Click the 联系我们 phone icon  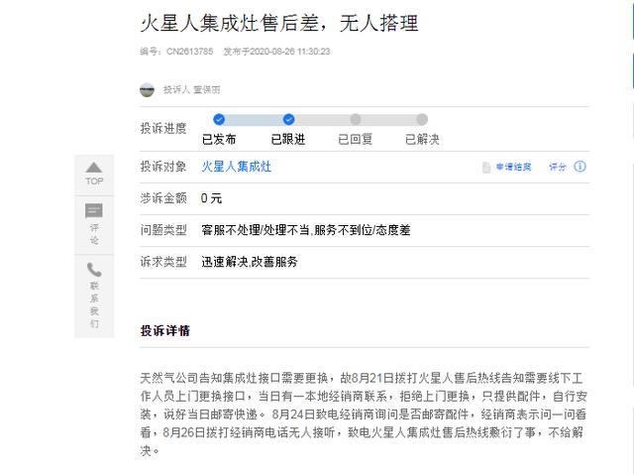[x=94, y=270]
